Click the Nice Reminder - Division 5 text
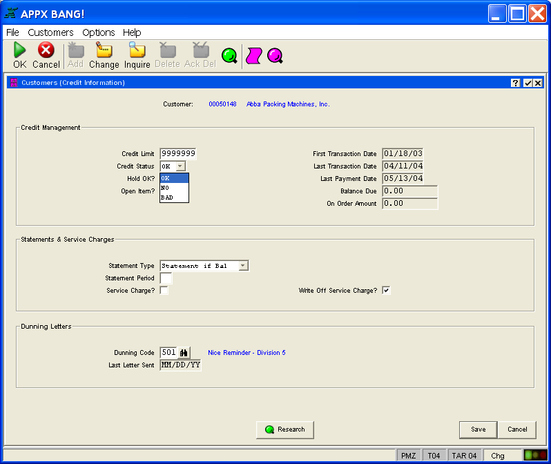The width and height of the screenshot is (551, 464). click(246, 353)
